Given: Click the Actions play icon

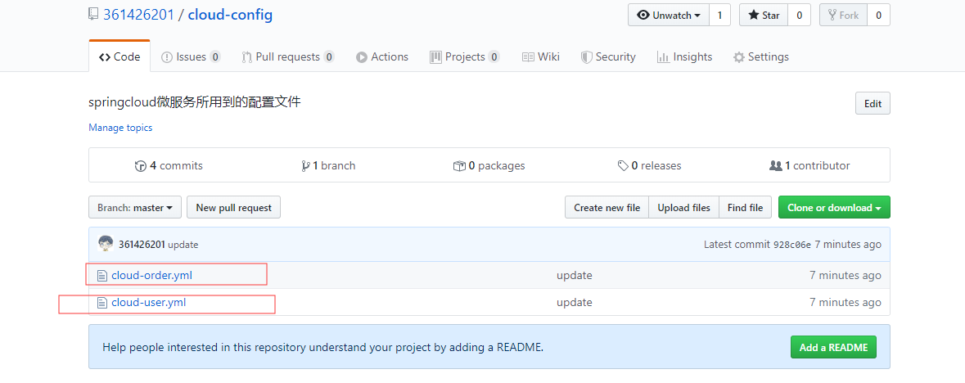Looking at the screenshot, I should (x=361, y=57).
